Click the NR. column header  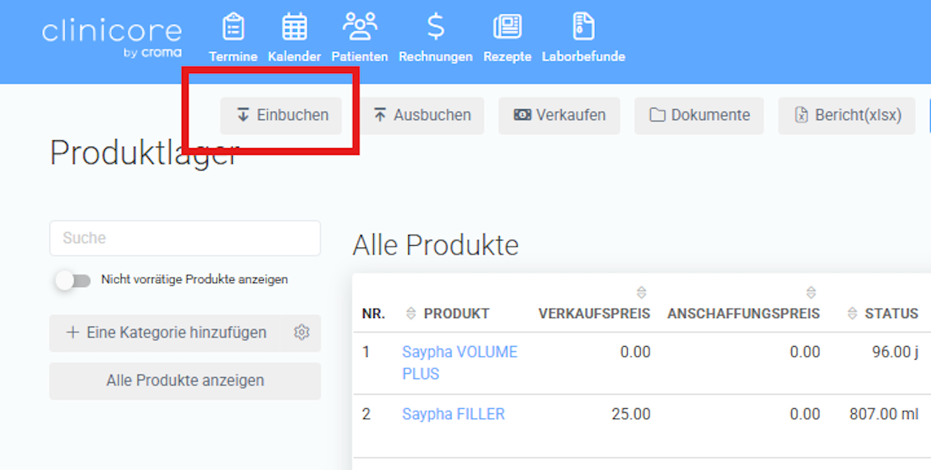click(373, 313)
